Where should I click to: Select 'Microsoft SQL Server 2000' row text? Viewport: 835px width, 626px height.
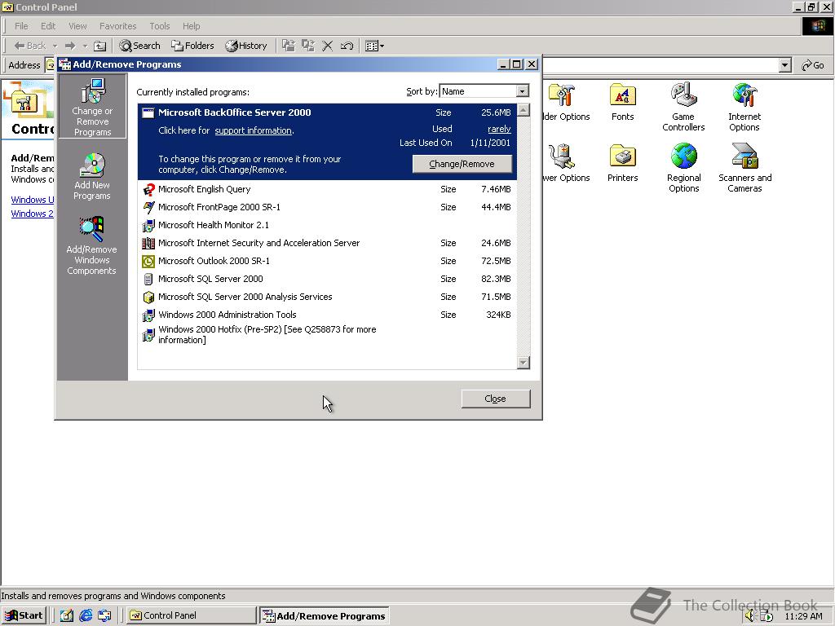(x=210, y=279)
